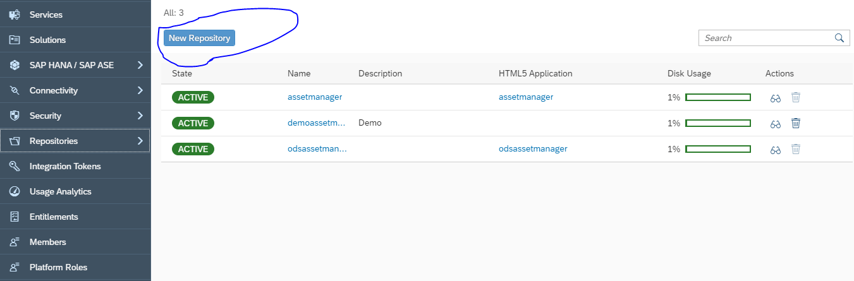Click into the Search input field
The height and width of the screenshot is (281, 854).
pos(766,38)
